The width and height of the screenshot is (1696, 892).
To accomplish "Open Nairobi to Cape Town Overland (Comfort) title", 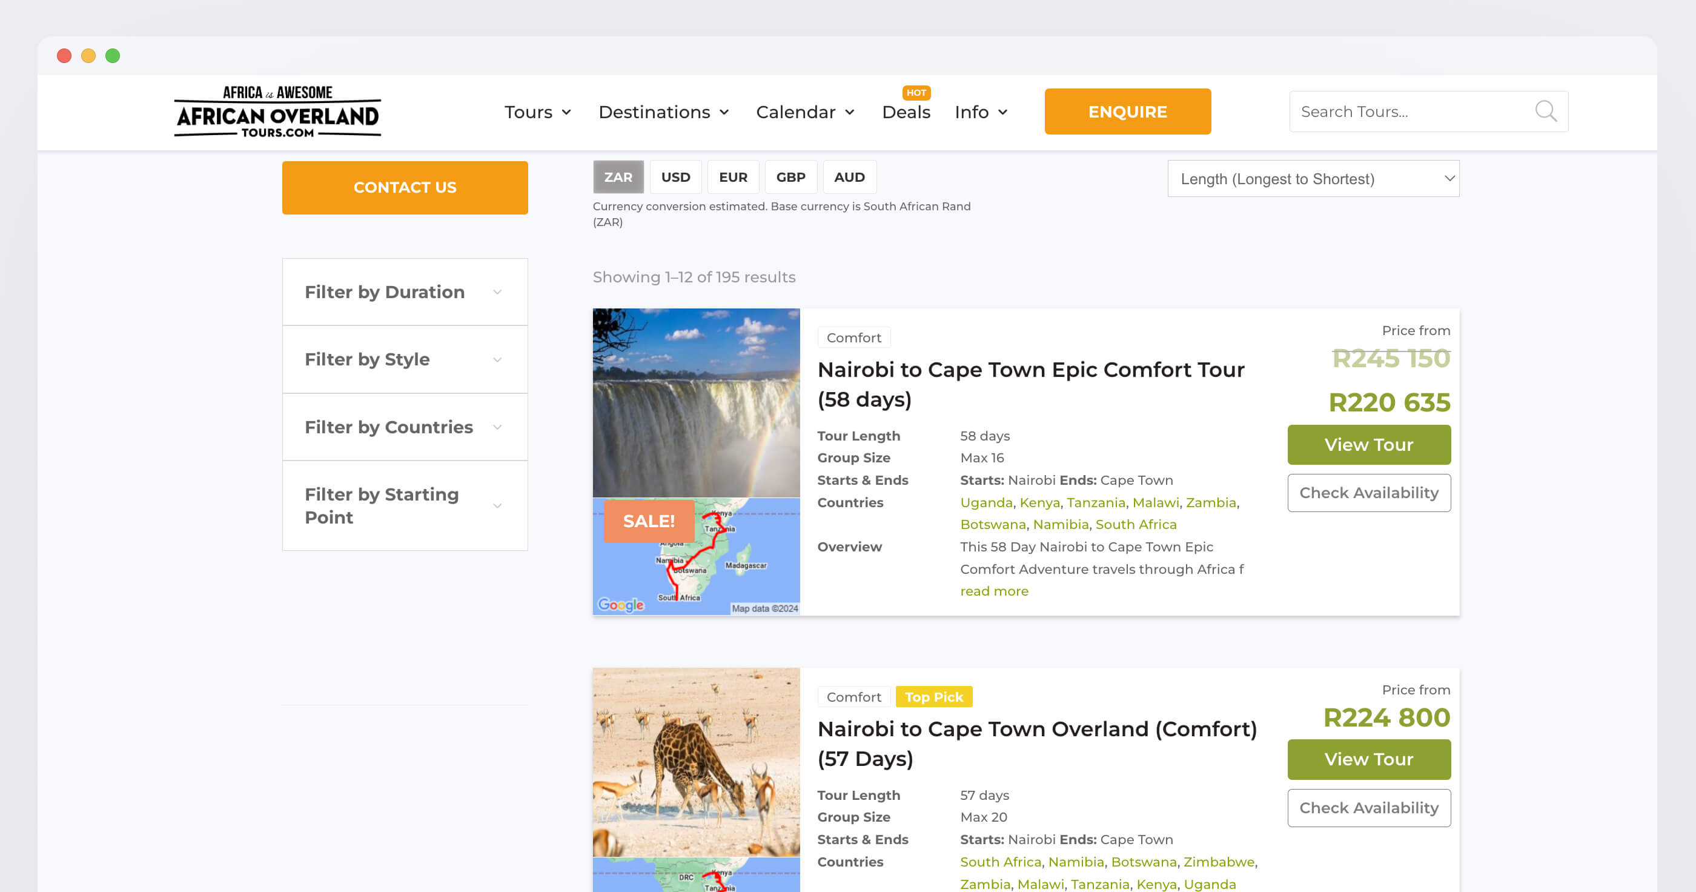I will pyautogui.click(x=1037, y=744).
